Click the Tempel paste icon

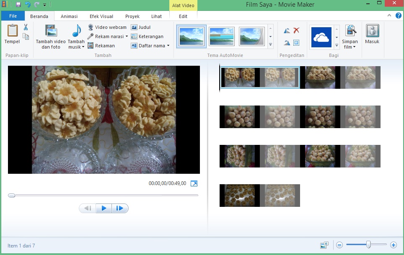12,31
